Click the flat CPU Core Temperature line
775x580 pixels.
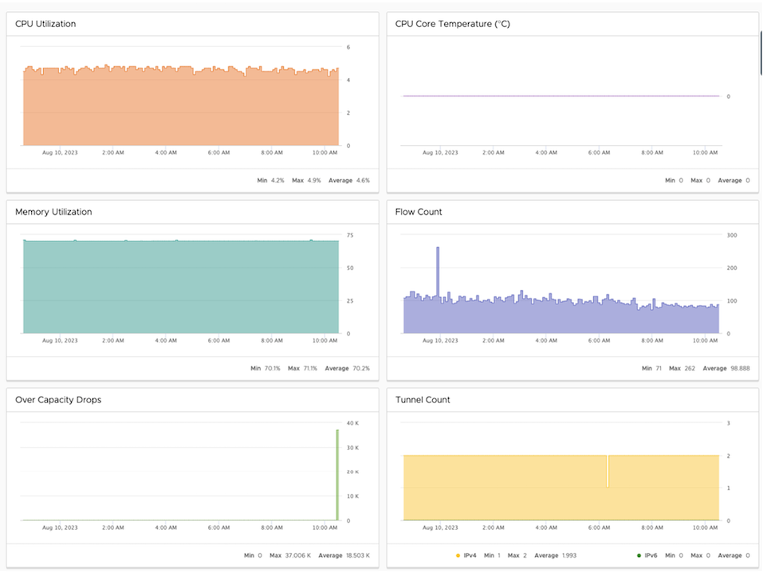[x=558, y=96]
